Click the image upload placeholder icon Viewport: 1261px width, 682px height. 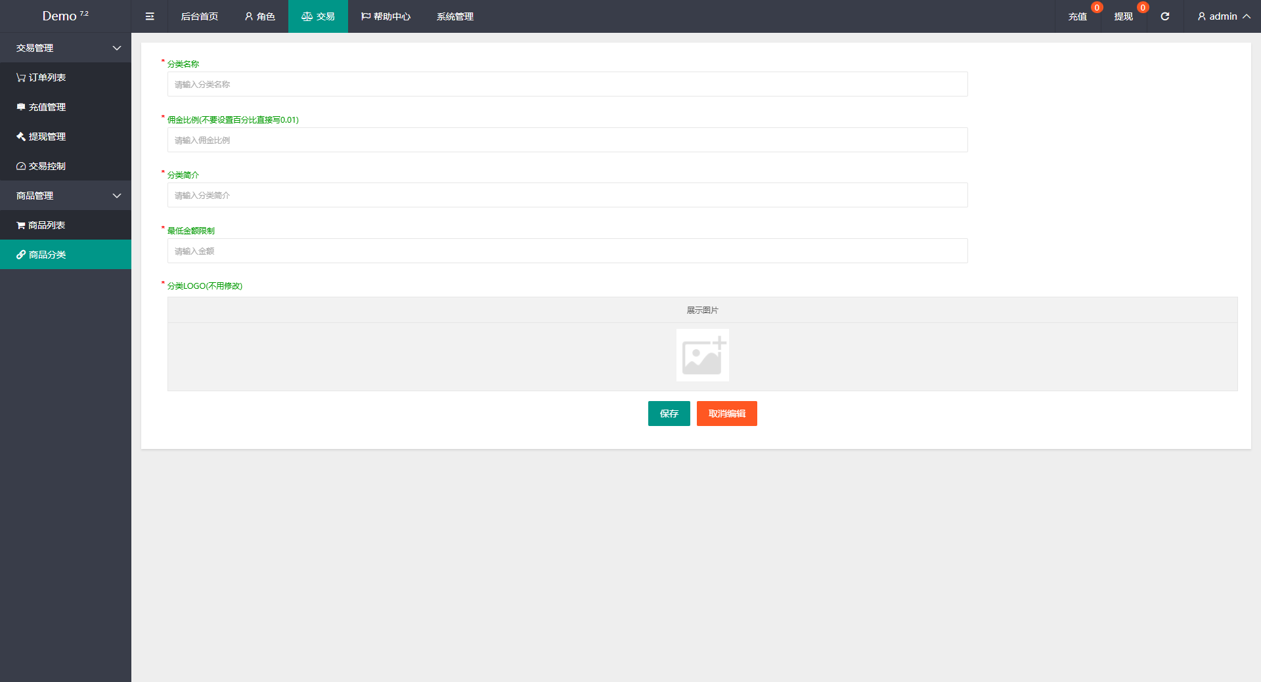click(702, 355)
